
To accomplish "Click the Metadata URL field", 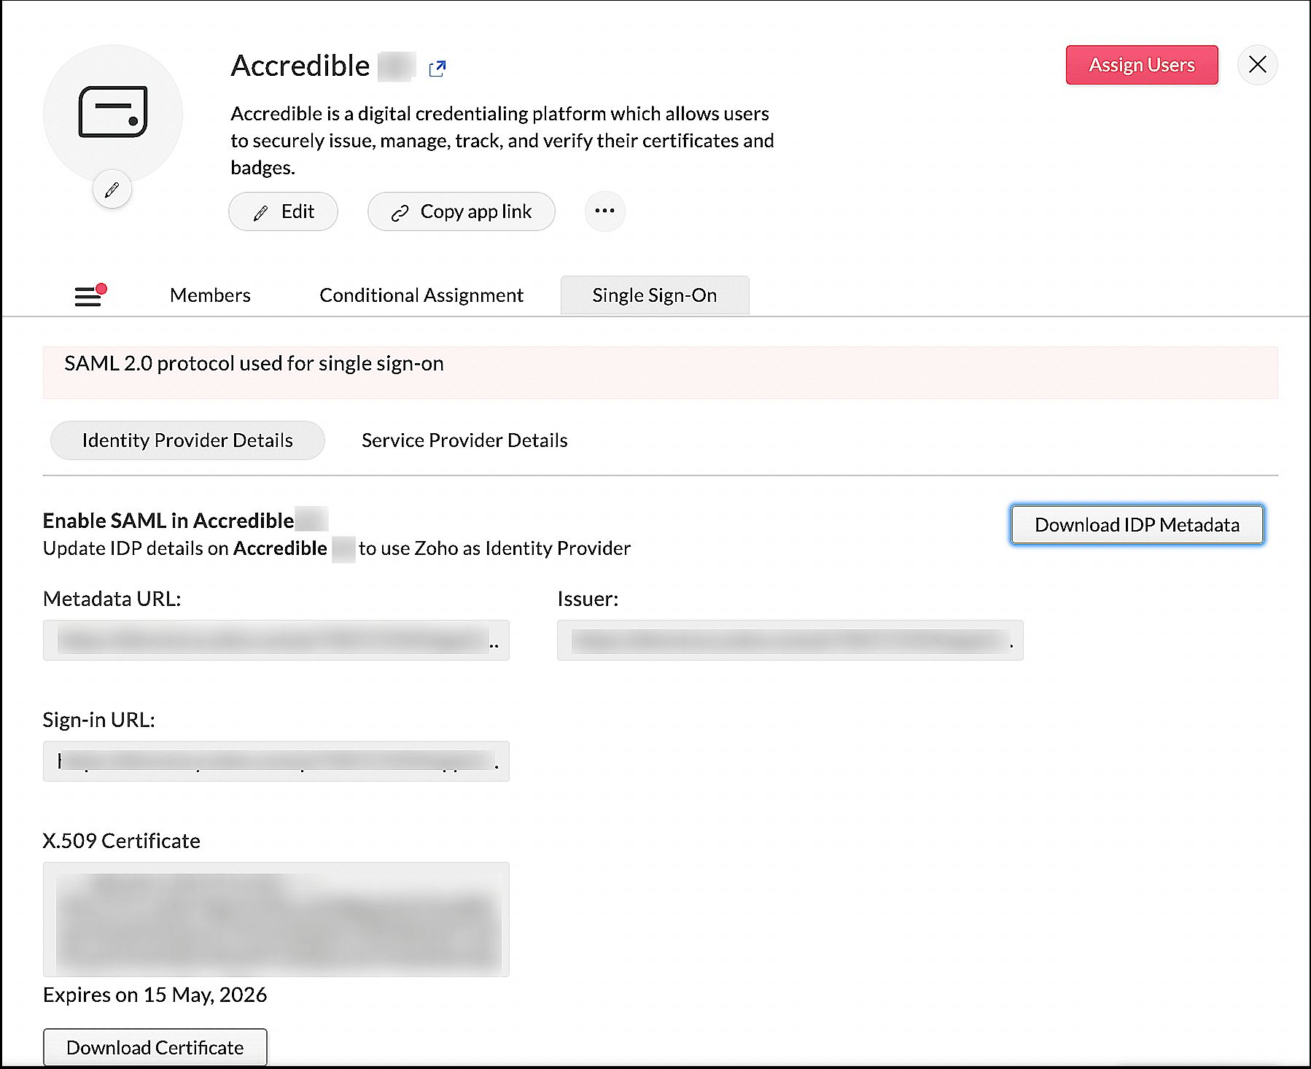I will click(276, 640).
